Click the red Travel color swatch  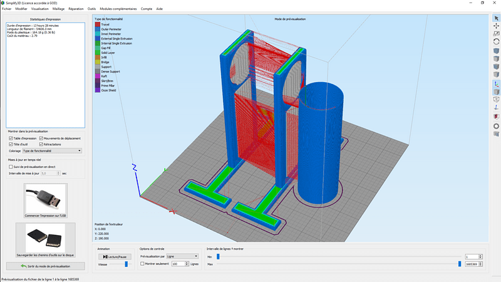click(98, 24)
